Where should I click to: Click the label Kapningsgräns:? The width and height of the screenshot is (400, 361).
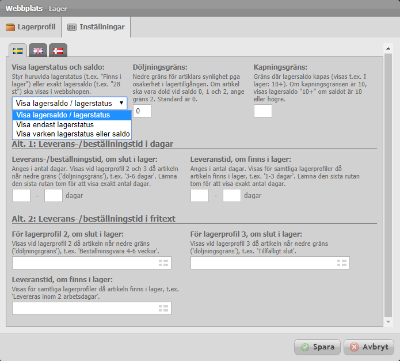[x=280, y=67]
